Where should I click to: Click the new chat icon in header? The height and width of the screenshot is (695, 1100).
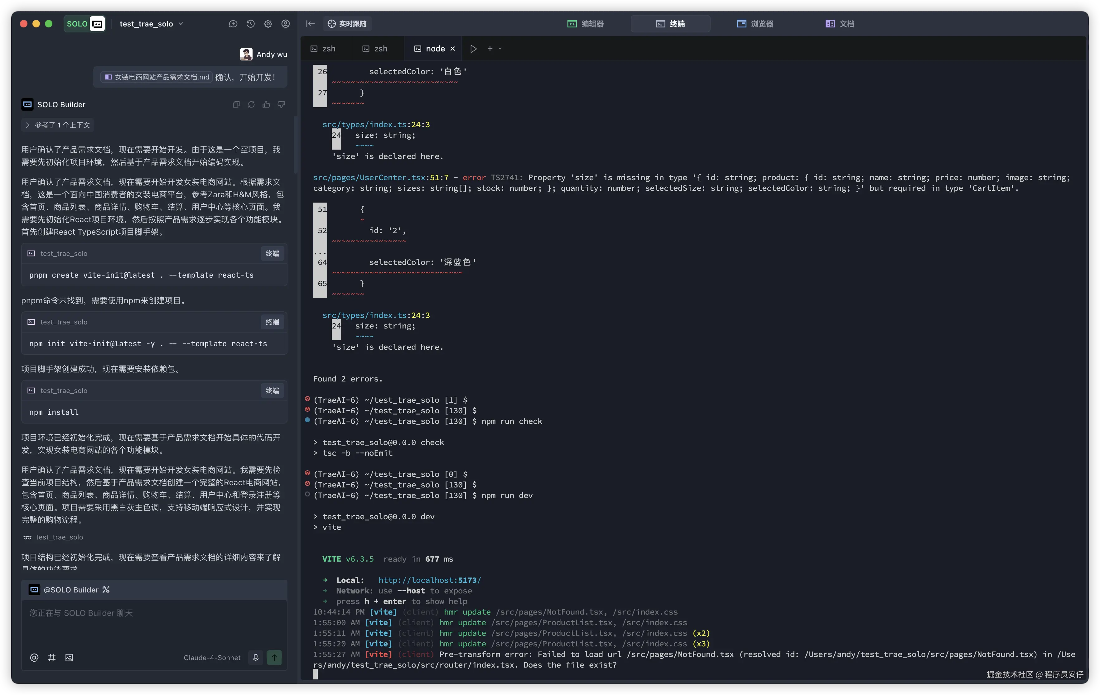tap(233, 24)
